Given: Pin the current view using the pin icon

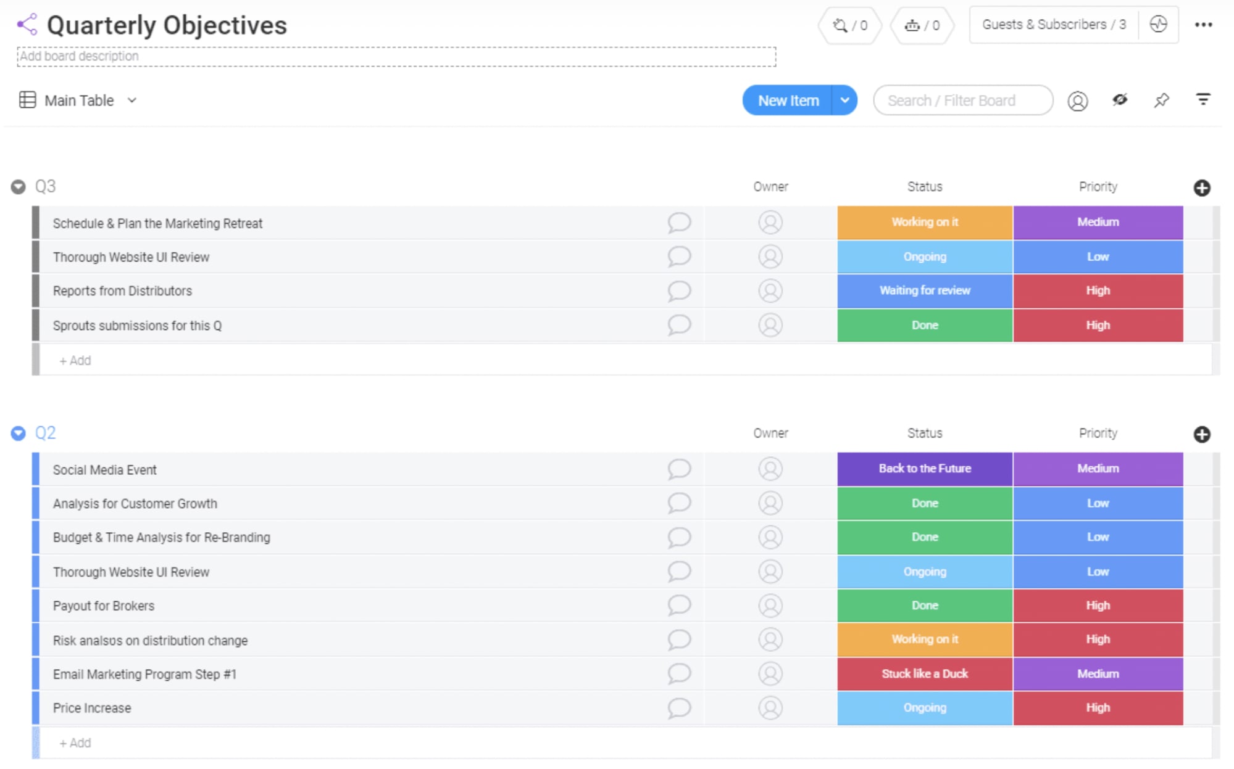Looking at the screenshot, I should pos(1162,100).
